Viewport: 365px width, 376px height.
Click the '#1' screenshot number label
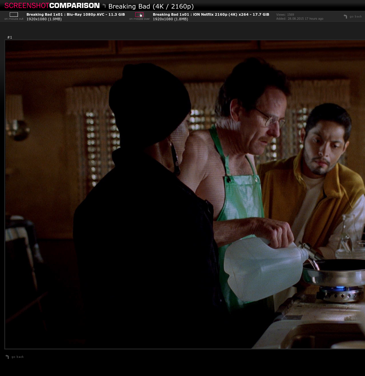click(10, 37)
